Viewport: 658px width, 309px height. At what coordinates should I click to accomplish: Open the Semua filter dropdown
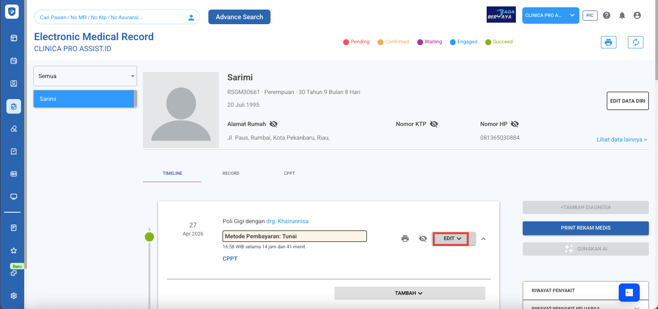click(x=85, y=76)
